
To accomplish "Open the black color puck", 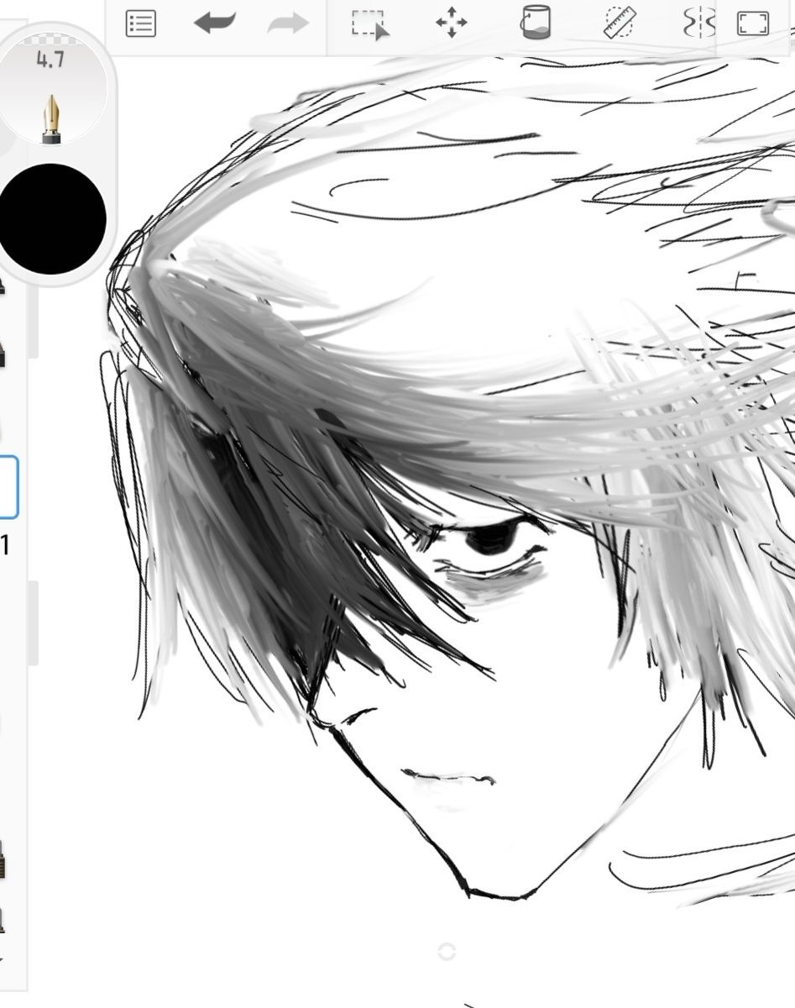I will coord(52,218).
